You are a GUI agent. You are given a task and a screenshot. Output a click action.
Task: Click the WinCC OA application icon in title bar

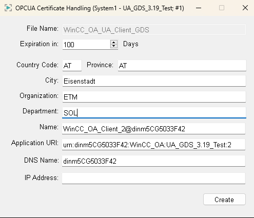pyautogui.click(x=8, y=8)
